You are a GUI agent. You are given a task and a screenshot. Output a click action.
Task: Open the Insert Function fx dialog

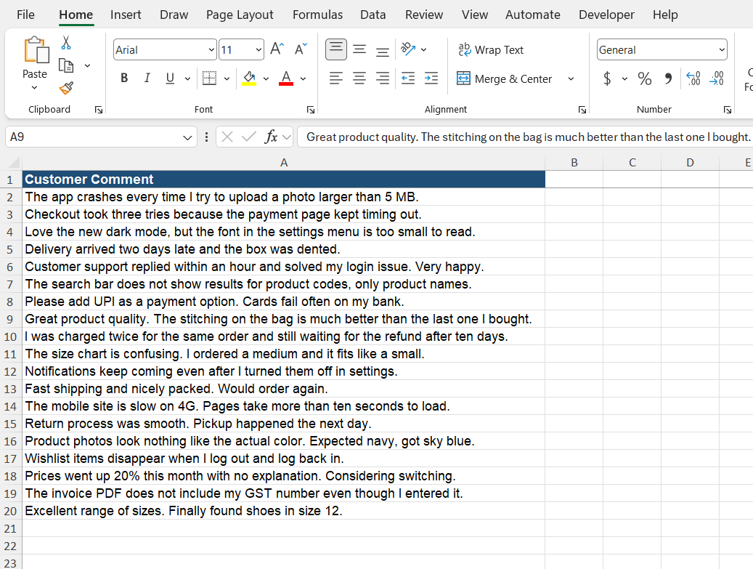tap(271, 137)
